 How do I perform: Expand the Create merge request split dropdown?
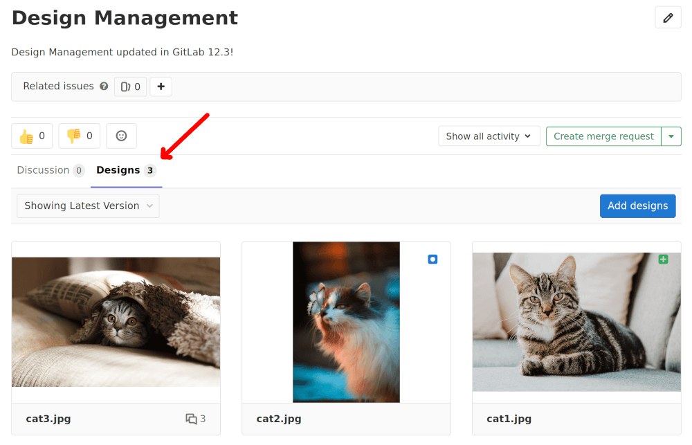(671, 136)
